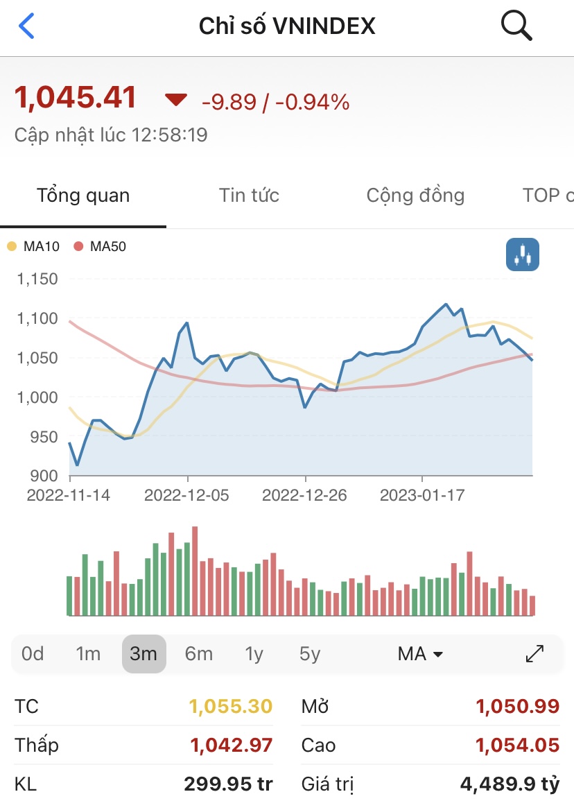Tap the back arrow icon
Viewport: 574px width, 801px height.
26,26
